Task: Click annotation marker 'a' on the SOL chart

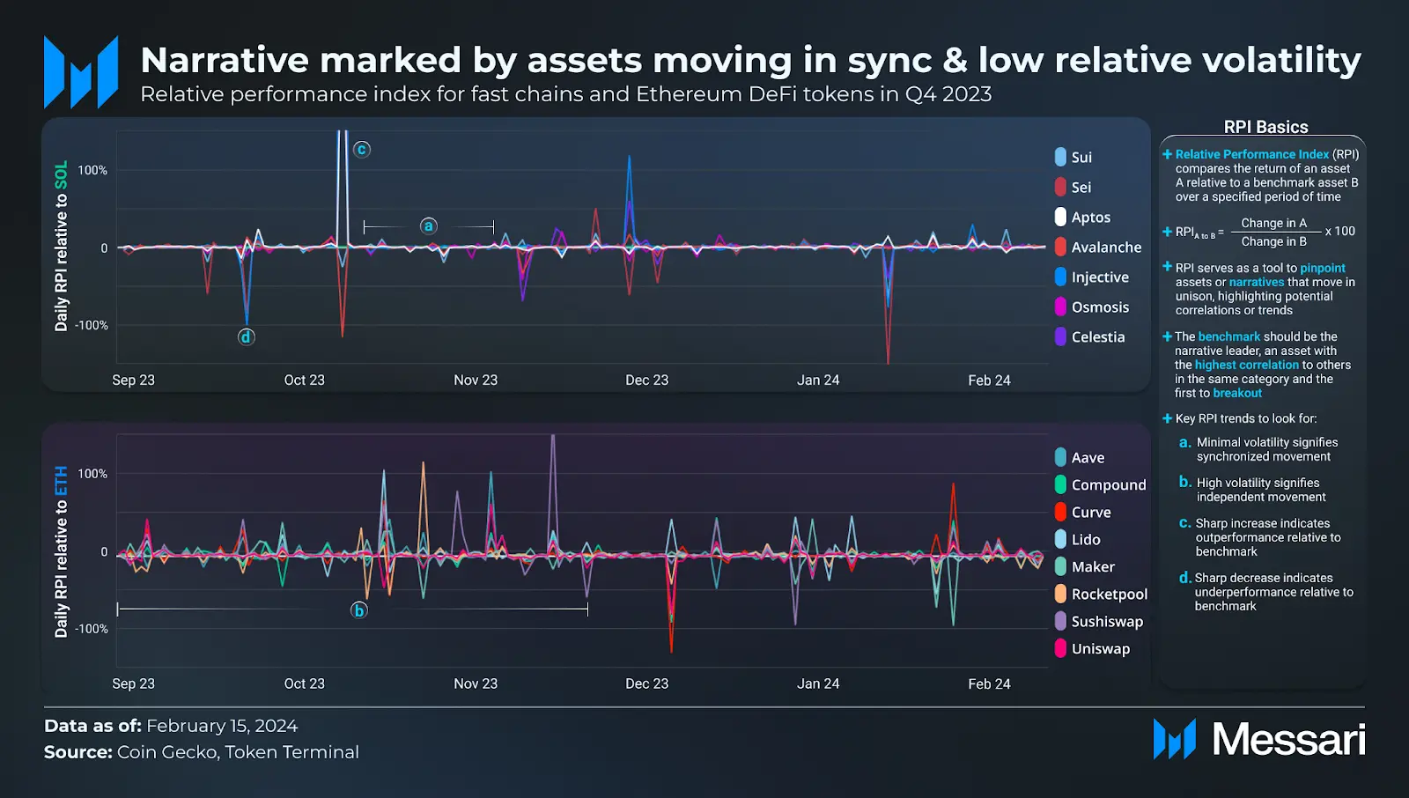Action: [429, 226]
